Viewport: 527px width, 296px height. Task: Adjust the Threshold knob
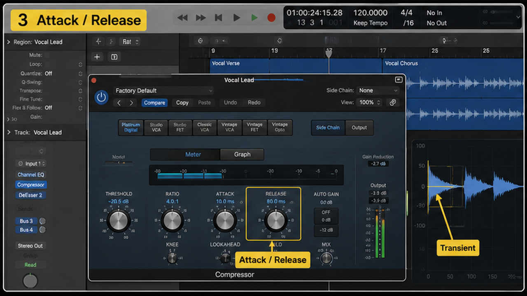(119, 221)
